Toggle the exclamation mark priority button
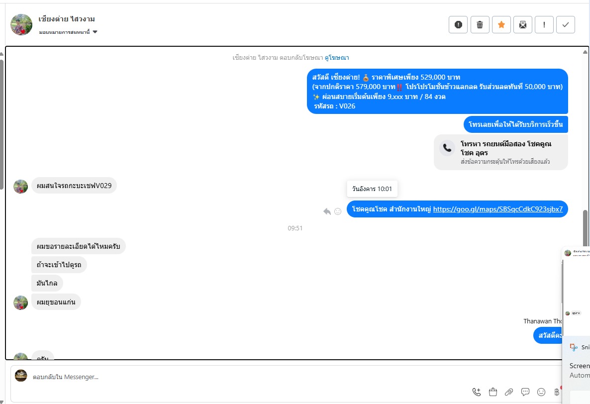The height and width of the screenshot is (404, 590). point(544,25)
